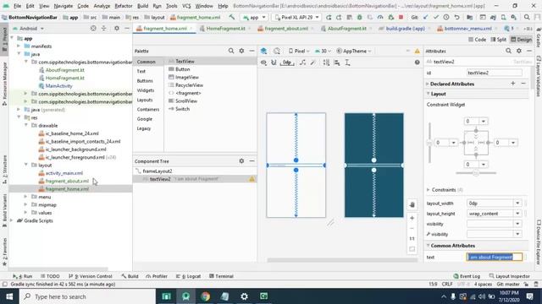Click the pan hand tool on canvas
Screen dimensions: 542x304
tap(412, 204)
